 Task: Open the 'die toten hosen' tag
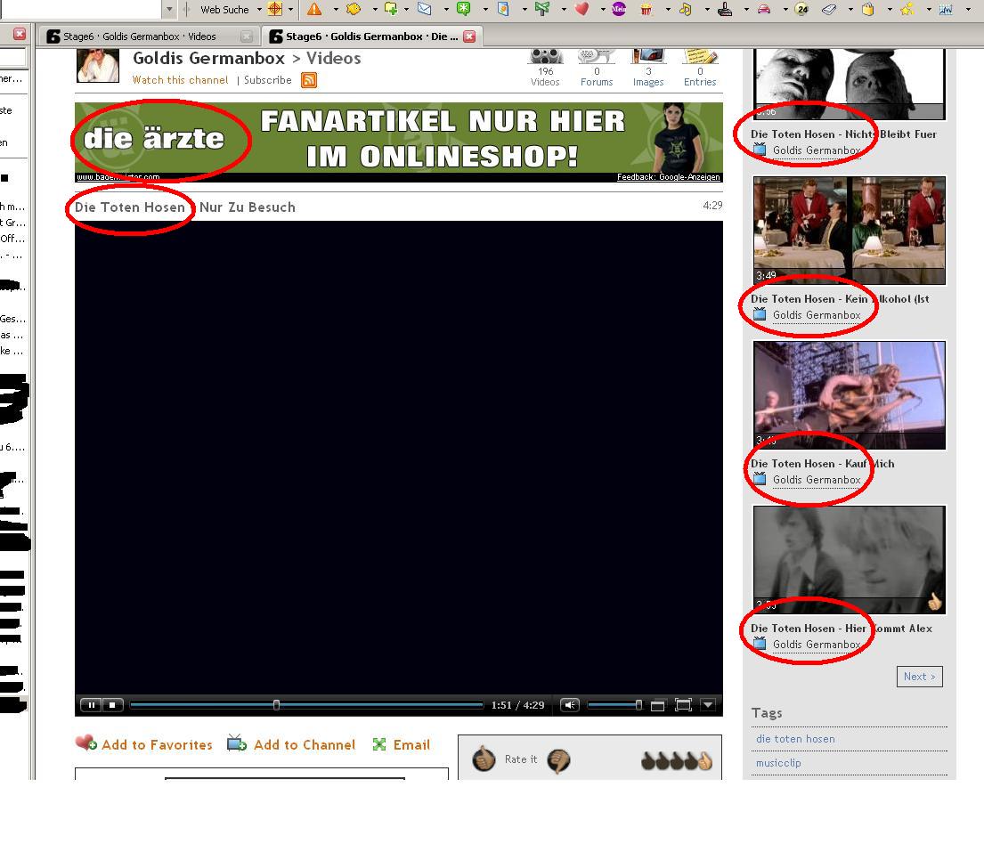(795, 739)
